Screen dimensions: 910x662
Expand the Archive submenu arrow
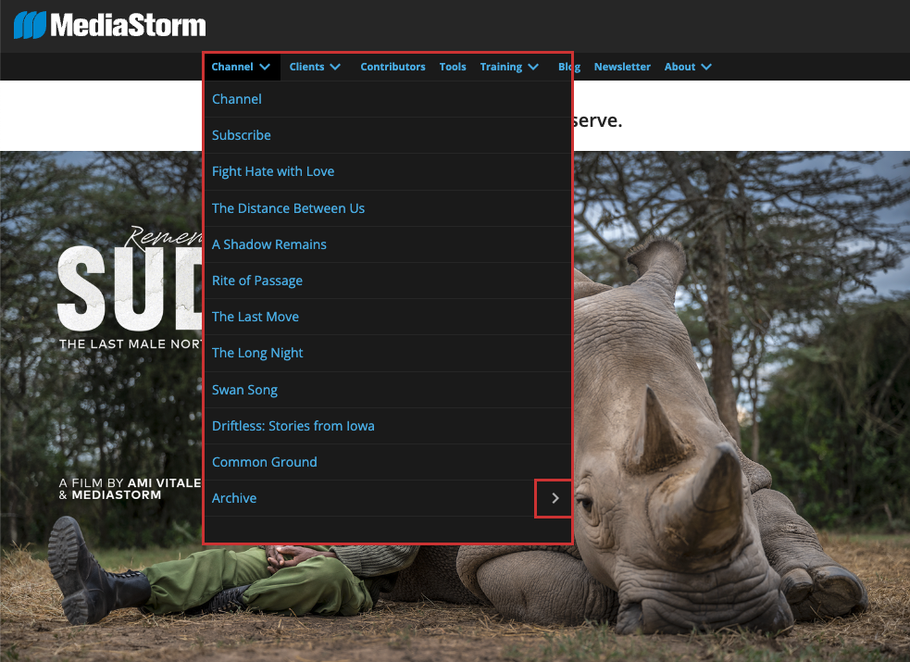(555, 498)
